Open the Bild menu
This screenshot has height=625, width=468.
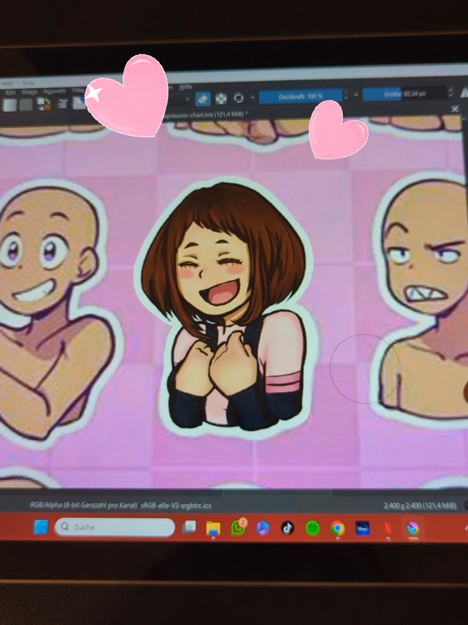(10, 93)
